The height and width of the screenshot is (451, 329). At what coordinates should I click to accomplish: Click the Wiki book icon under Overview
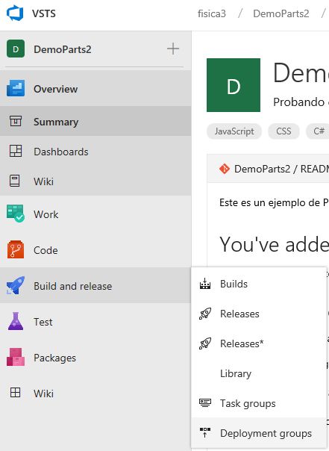15,181
